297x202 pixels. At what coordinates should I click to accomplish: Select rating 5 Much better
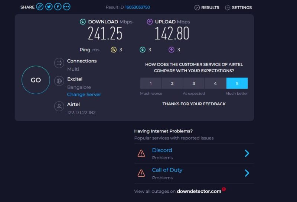point(237,83)
